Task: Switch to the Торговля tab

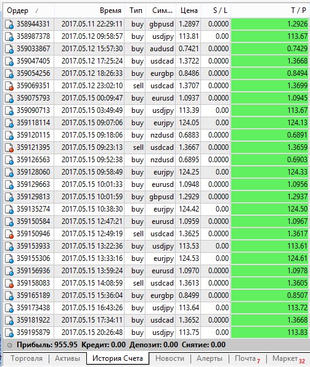Action: [27, 358]
